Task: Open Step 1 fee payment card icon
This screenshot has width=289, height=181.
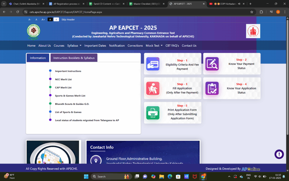Action: (x=153, y=64)
